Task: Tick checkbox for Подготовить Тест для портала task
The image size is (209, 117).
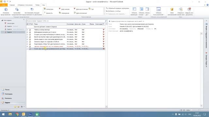Action: pos(27,44)
